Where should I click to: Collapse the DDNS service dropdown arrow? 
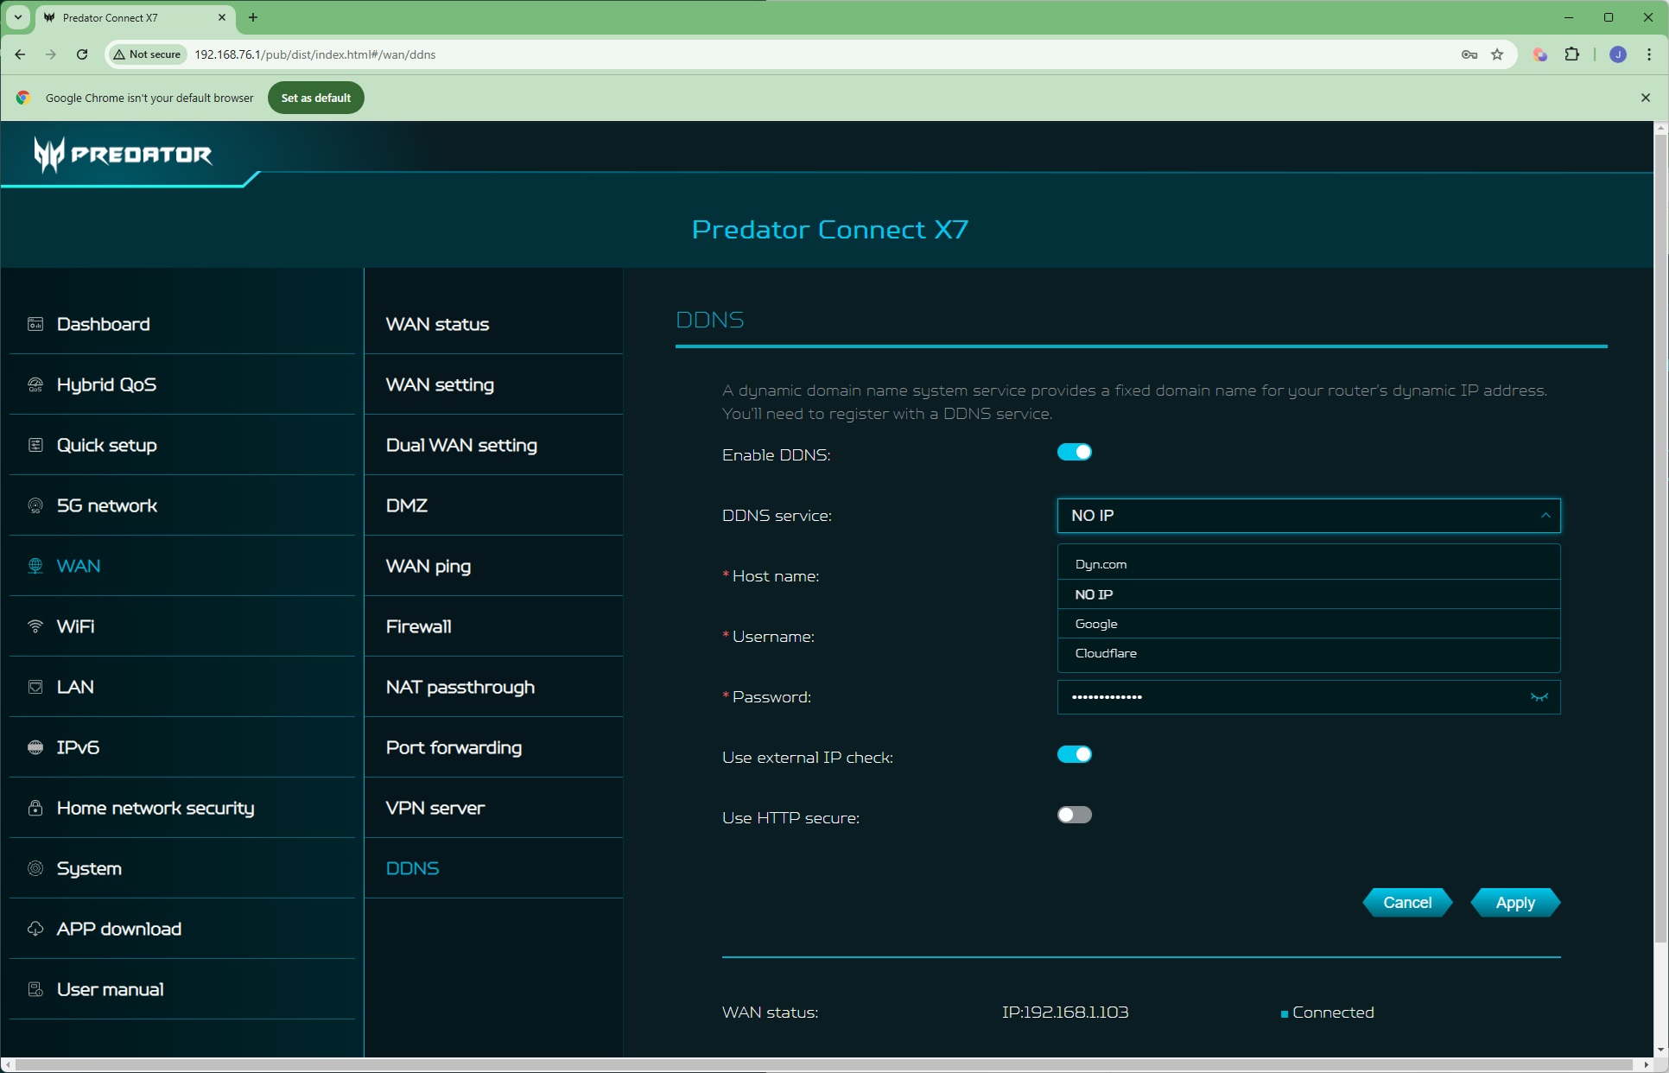[1545, 516]
